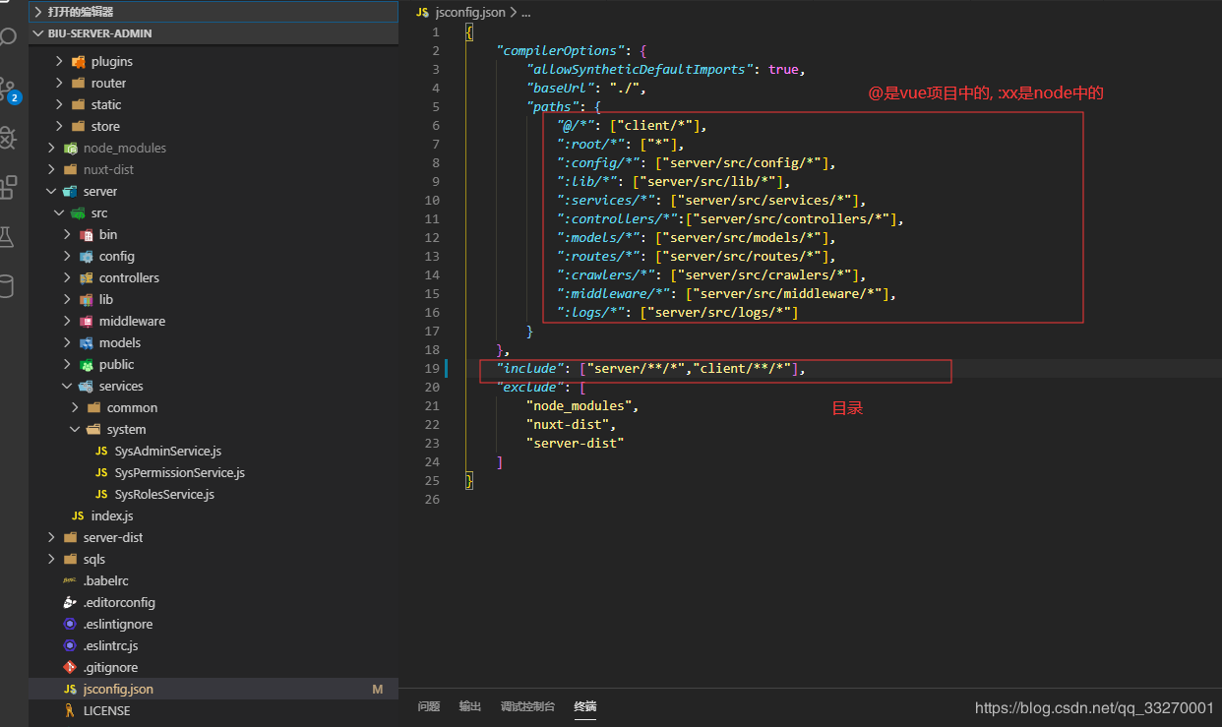
Task: Open the Run and Debug view
Action: click(x=8, y=138)
